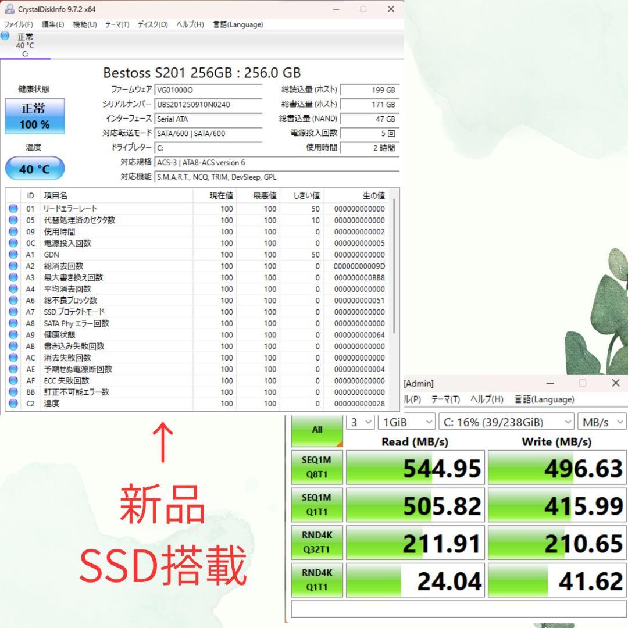
Task: Run the SEQ1M Q8T1 benchmark
Action: pos(316,468)
